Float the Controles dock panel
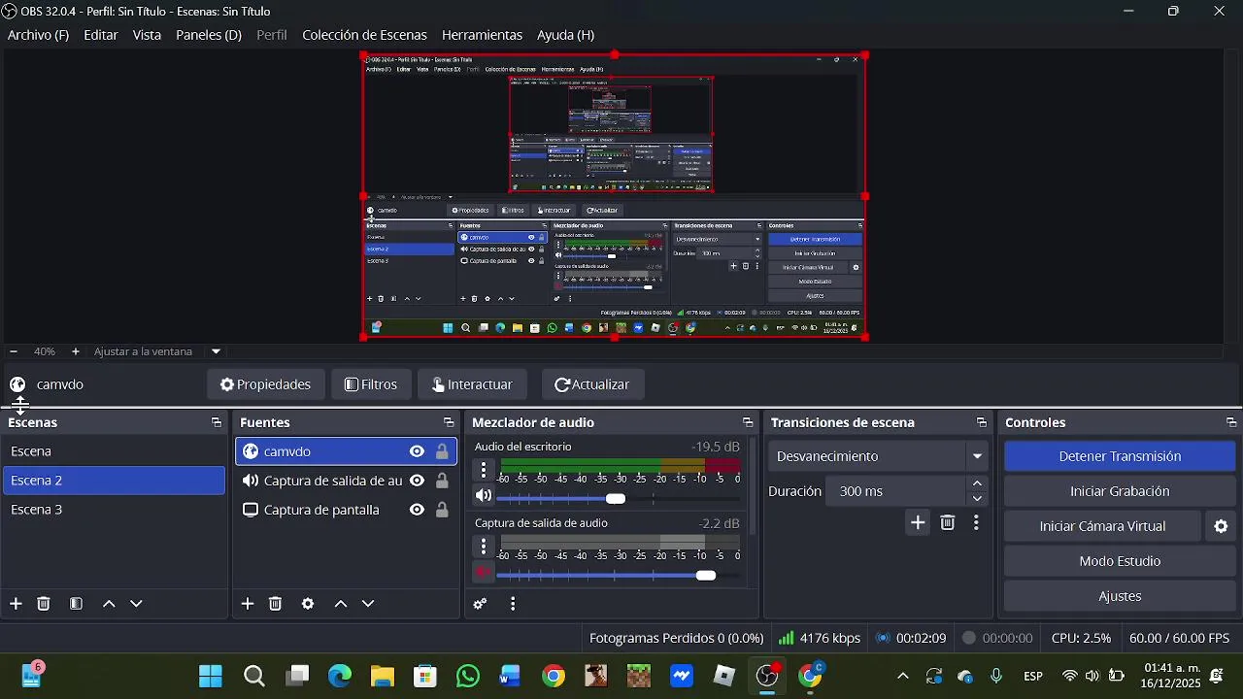 pyautogui.click(x=1231, y=423)
